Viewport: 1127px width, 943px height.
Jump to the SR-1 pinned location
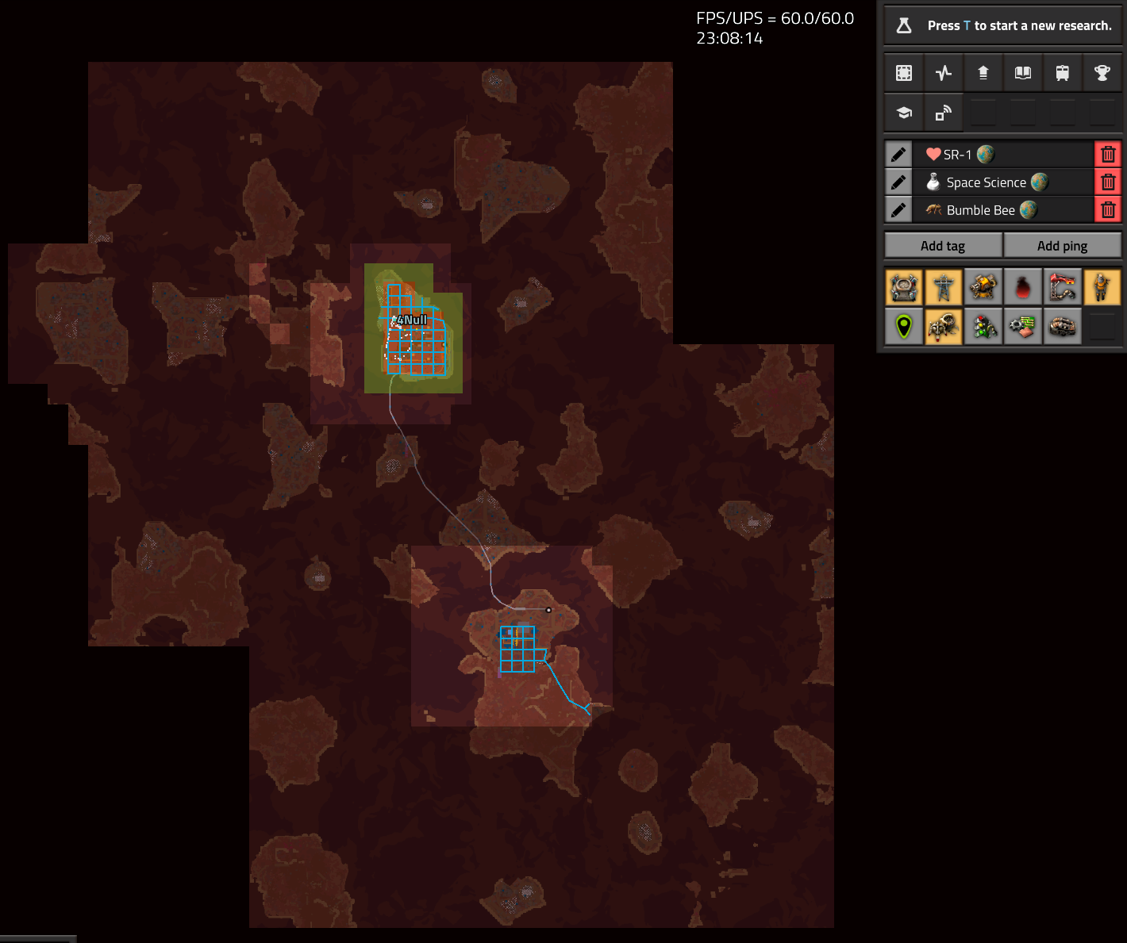[1003, 155]
